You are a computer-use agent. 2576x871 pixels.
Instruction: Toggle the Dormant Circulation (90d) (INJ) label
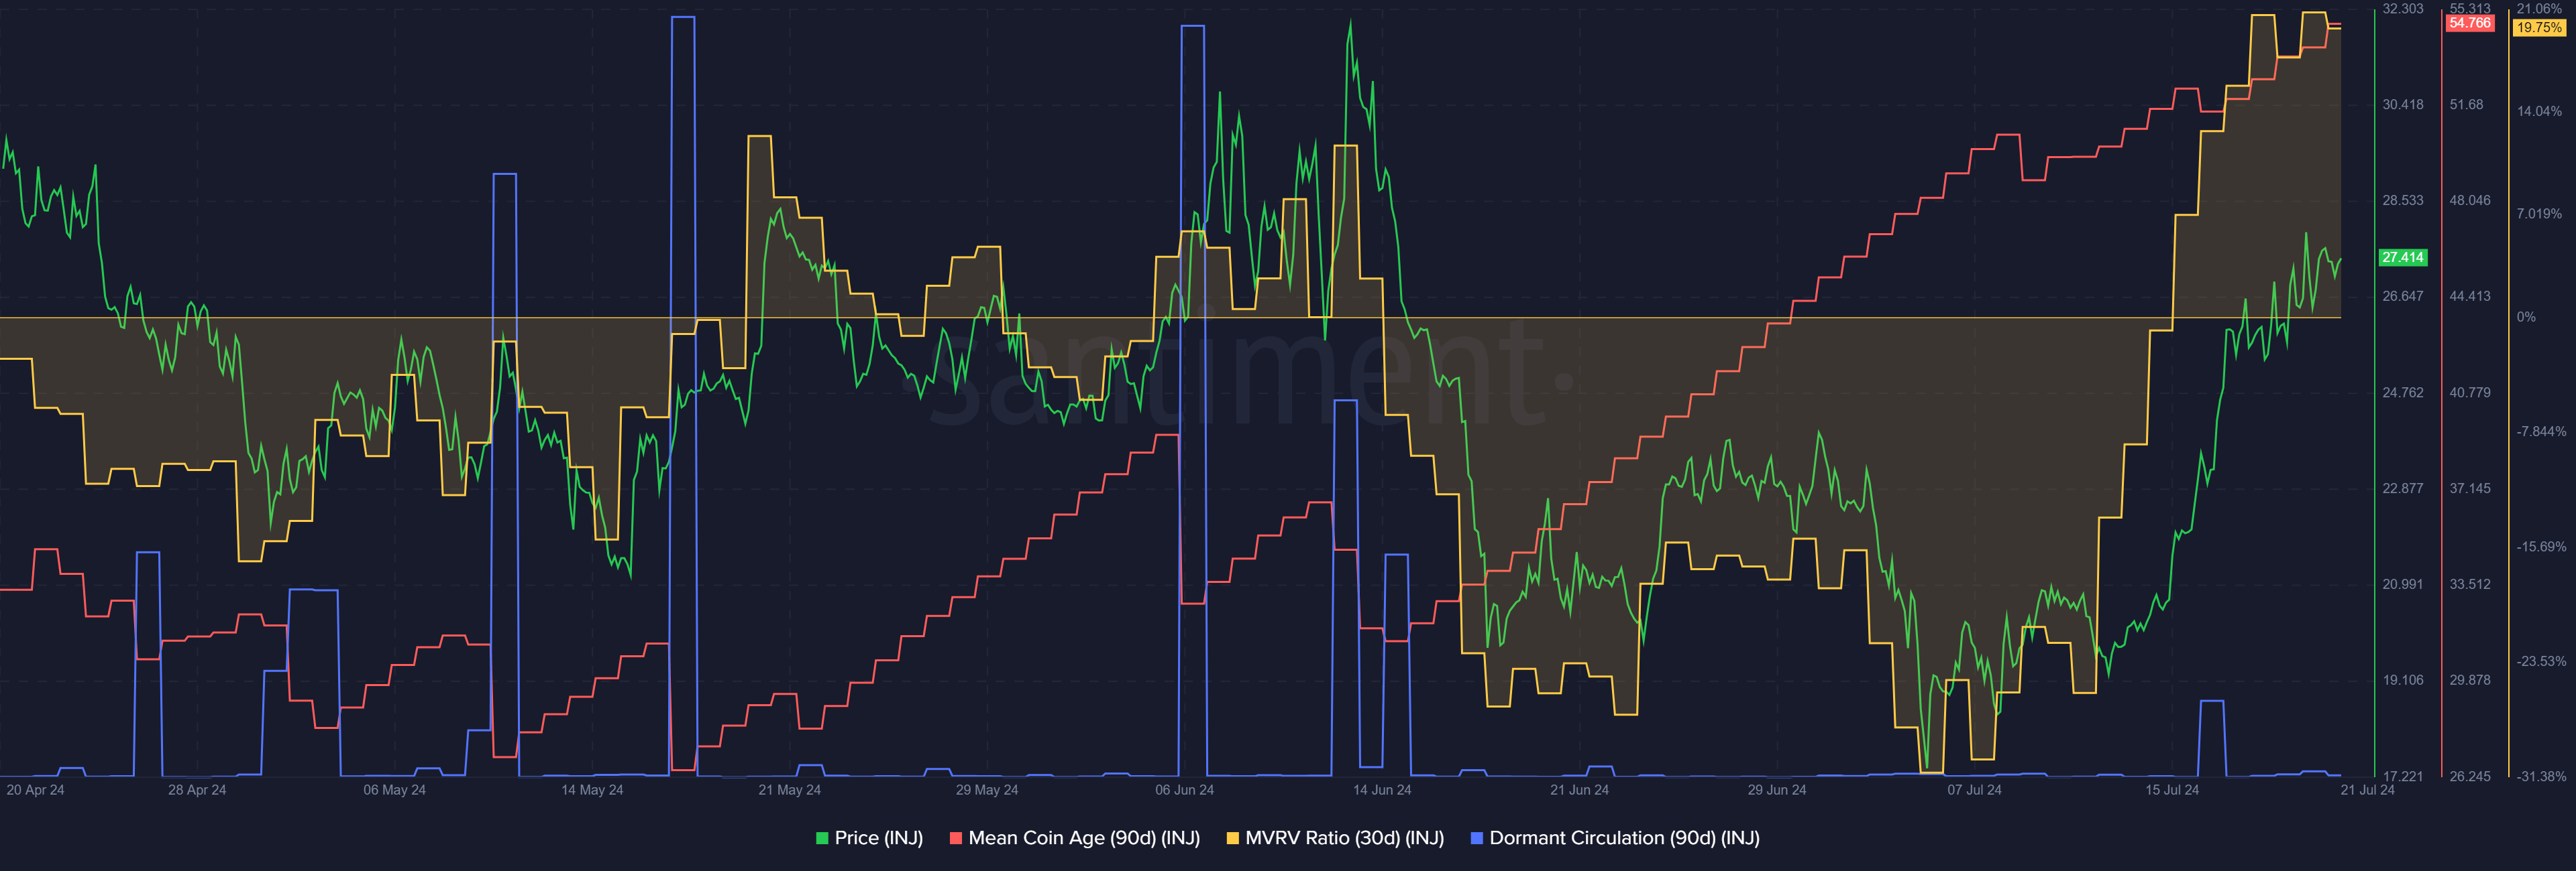[x=1625, y=838]
